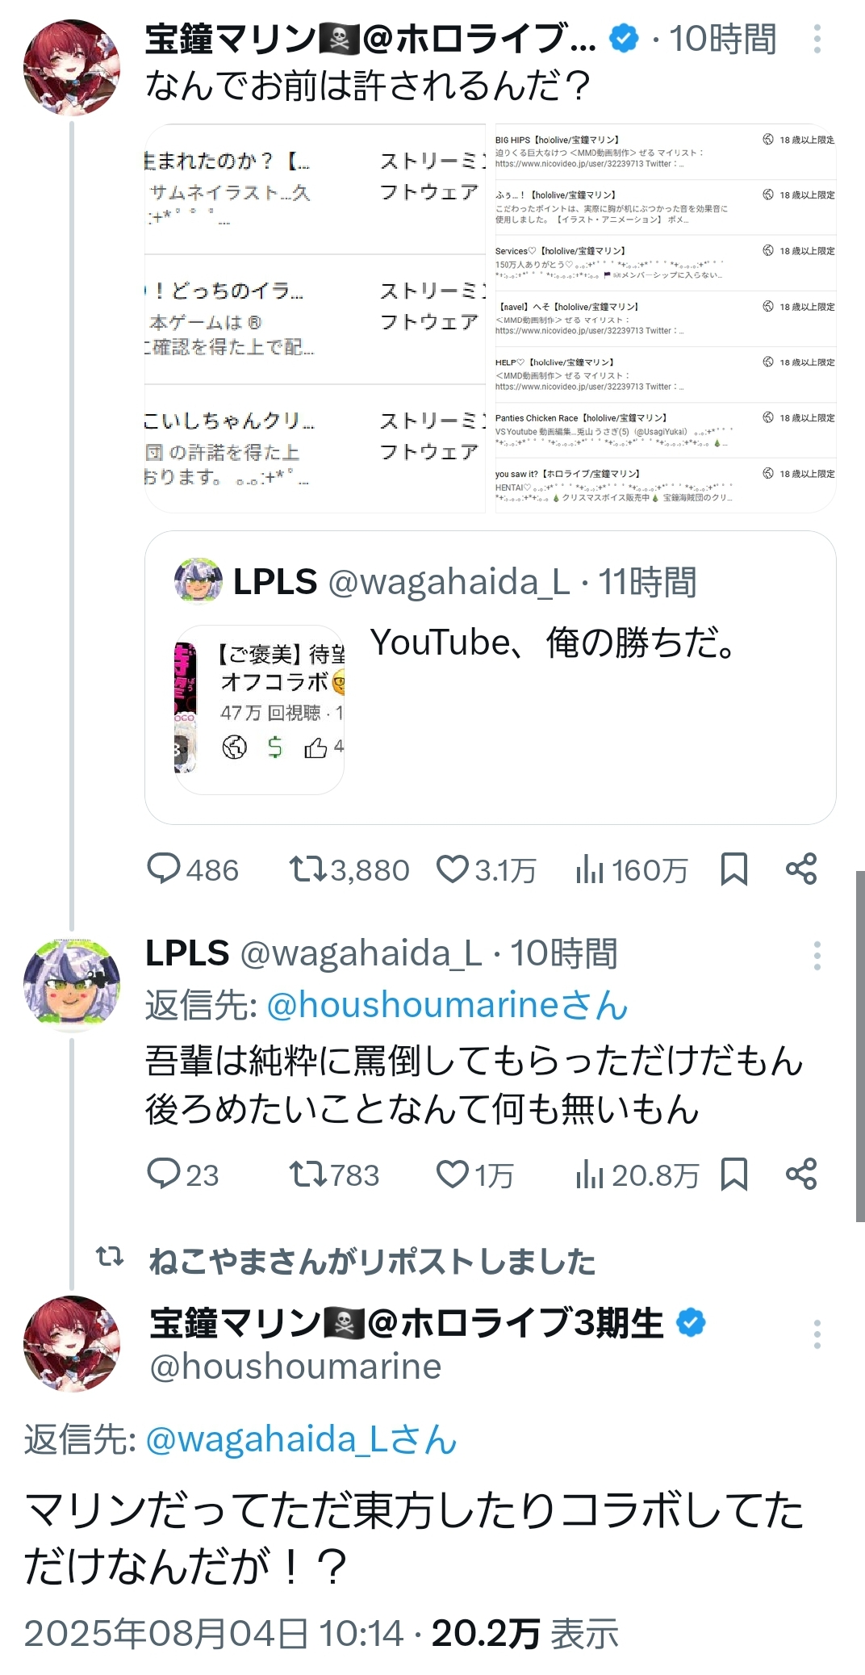
Task: Open the quoted LPLS tweet card
Action: pos(491,677)
